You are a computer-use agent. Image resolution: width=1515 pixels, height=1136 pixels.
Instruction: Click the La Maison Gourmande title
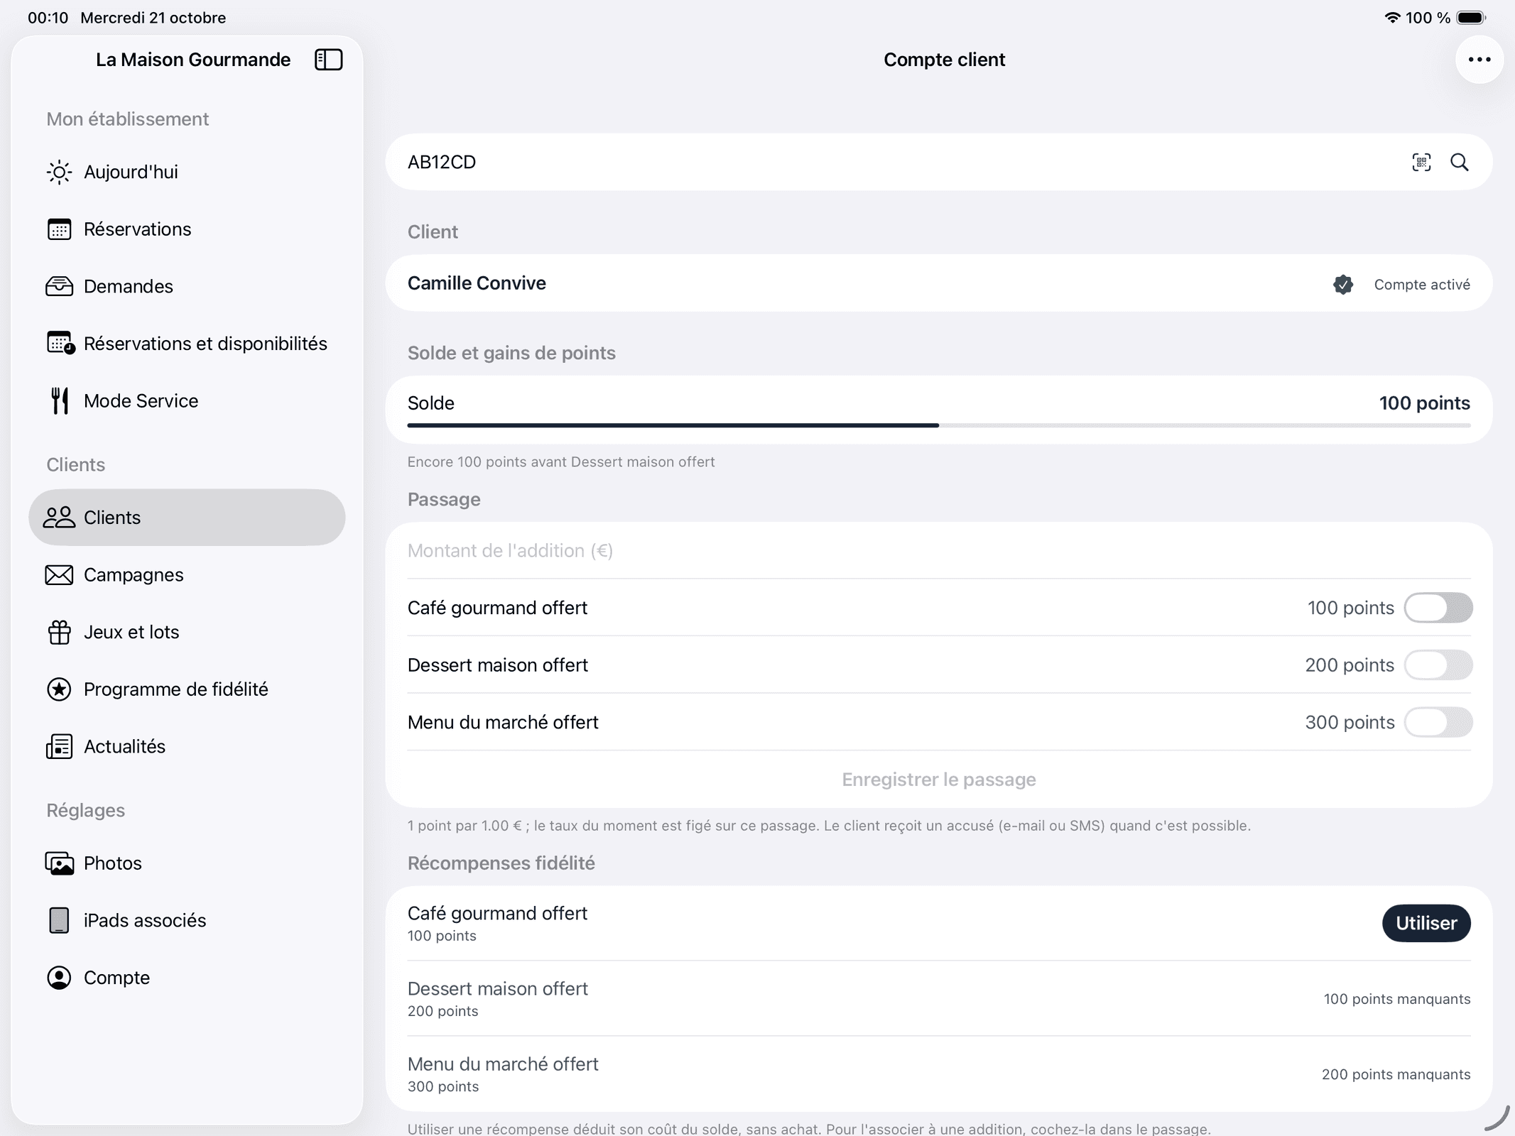coord(193,60)
